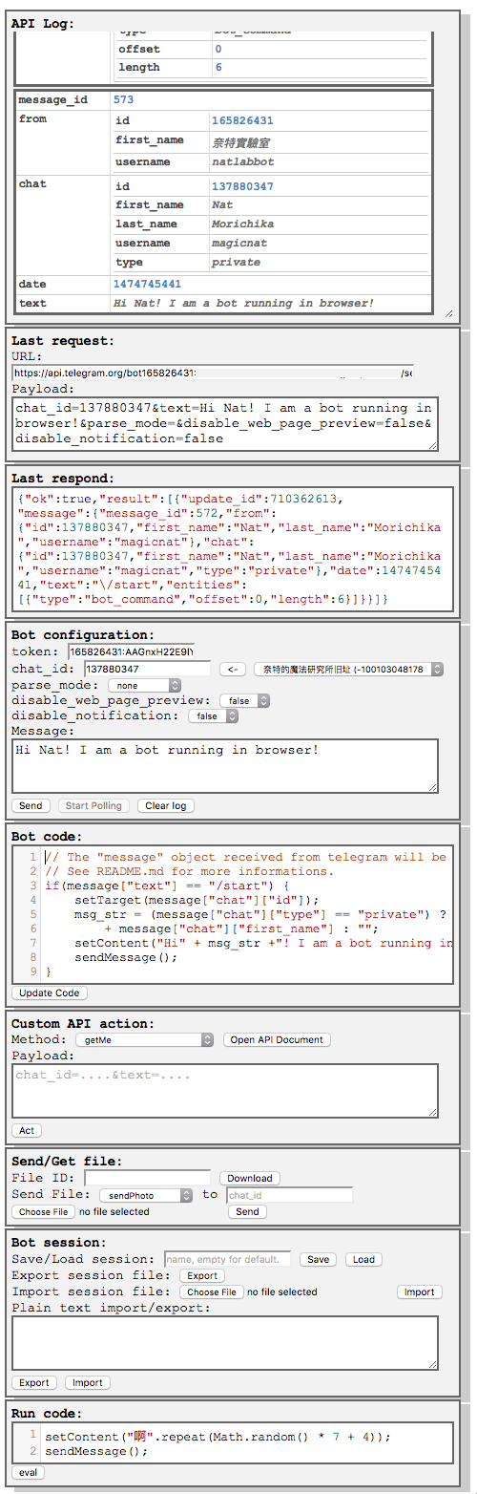The image size is (477, 1494).
Task: Click the Last request Payload text area
Action: (225, 423)
